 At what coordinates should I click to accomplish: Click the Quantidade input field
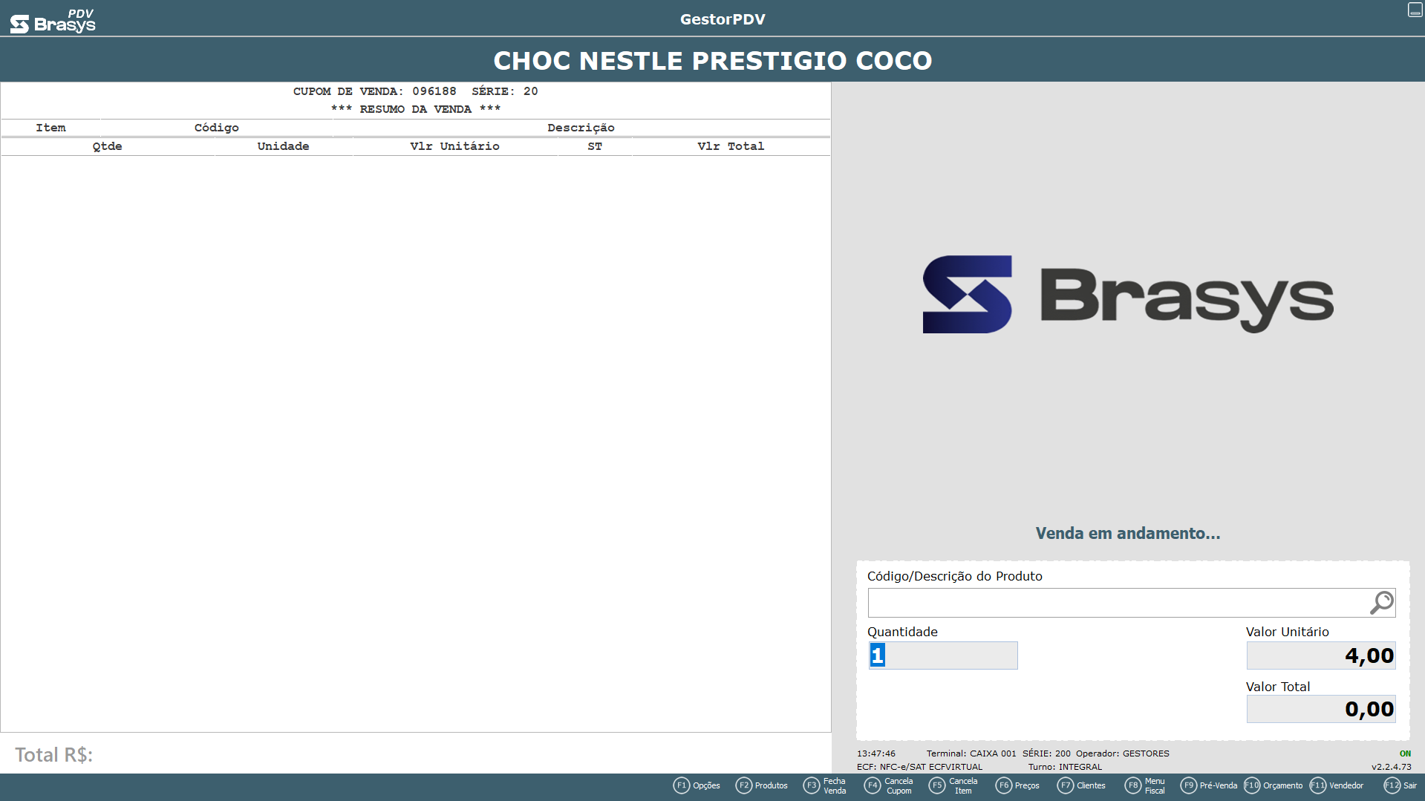click(943, 655)
